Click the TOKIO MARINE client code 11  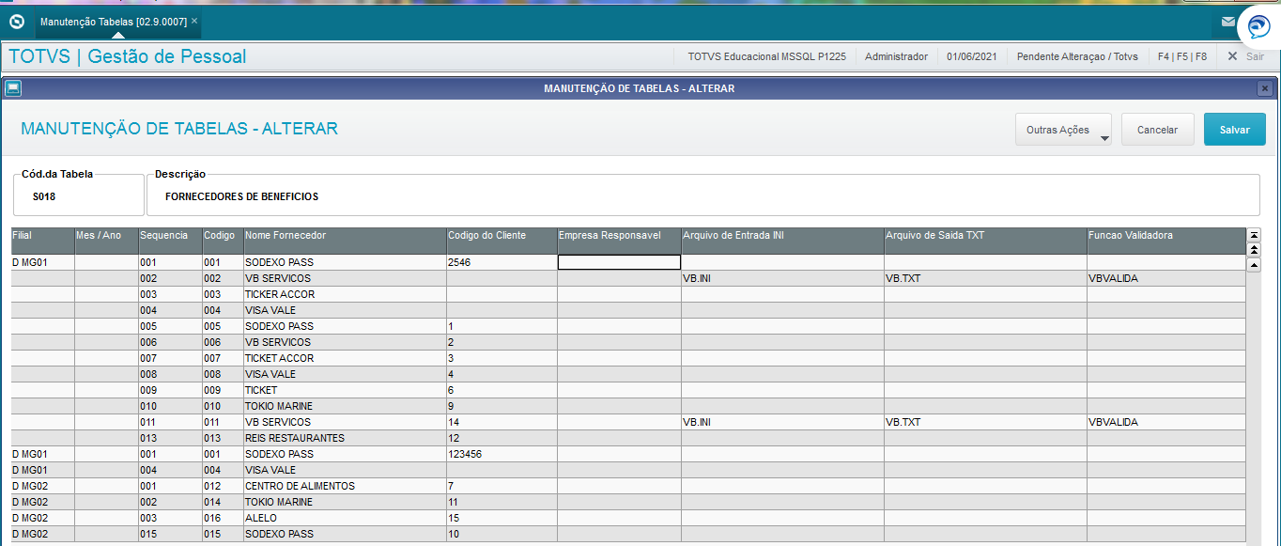pos(502,502)
